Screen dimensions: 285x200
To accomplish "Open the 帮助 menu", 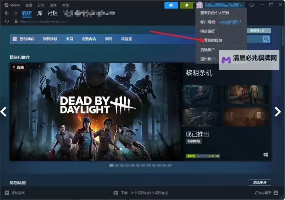I will pos(65,5).
